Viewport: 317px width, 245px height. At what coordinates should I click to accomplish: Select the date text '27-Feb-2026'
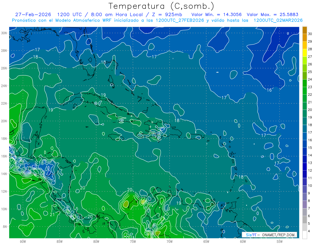coord(33,15)
